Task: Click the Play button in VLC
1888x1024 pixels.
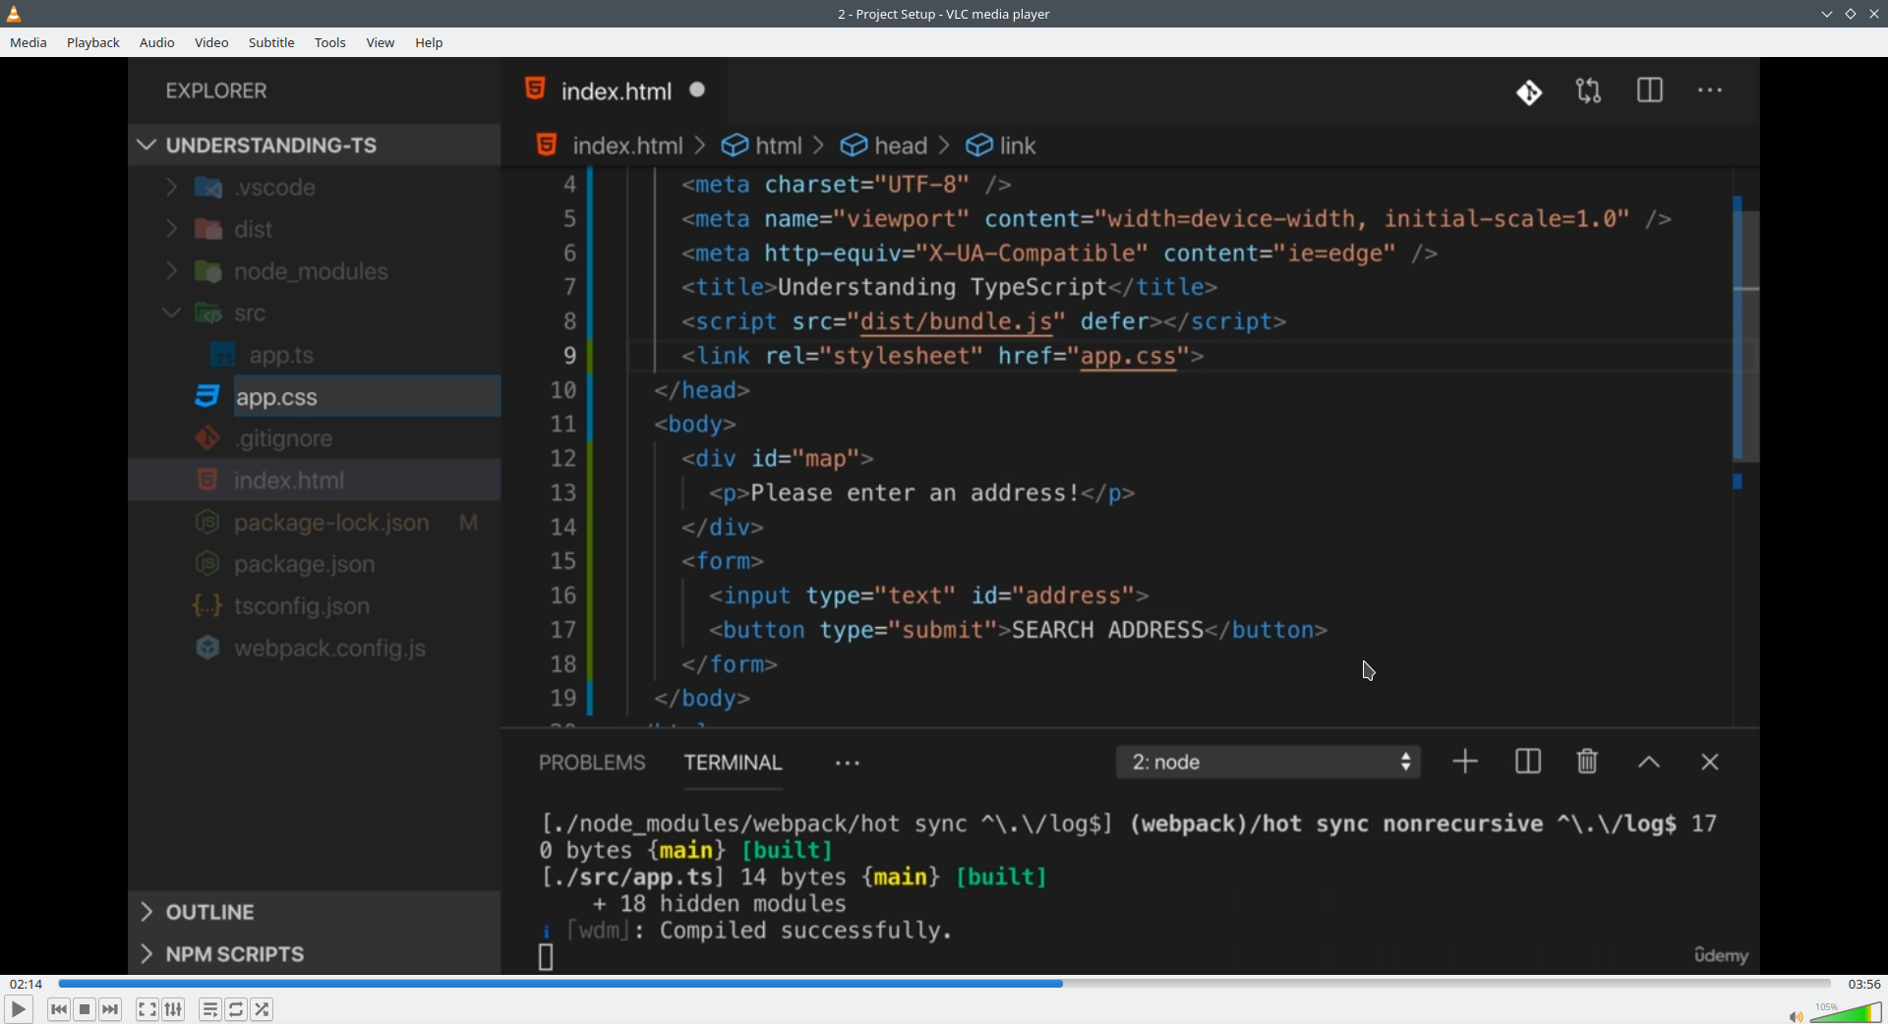Action: pyautogui.click(x=19, y=1009)
